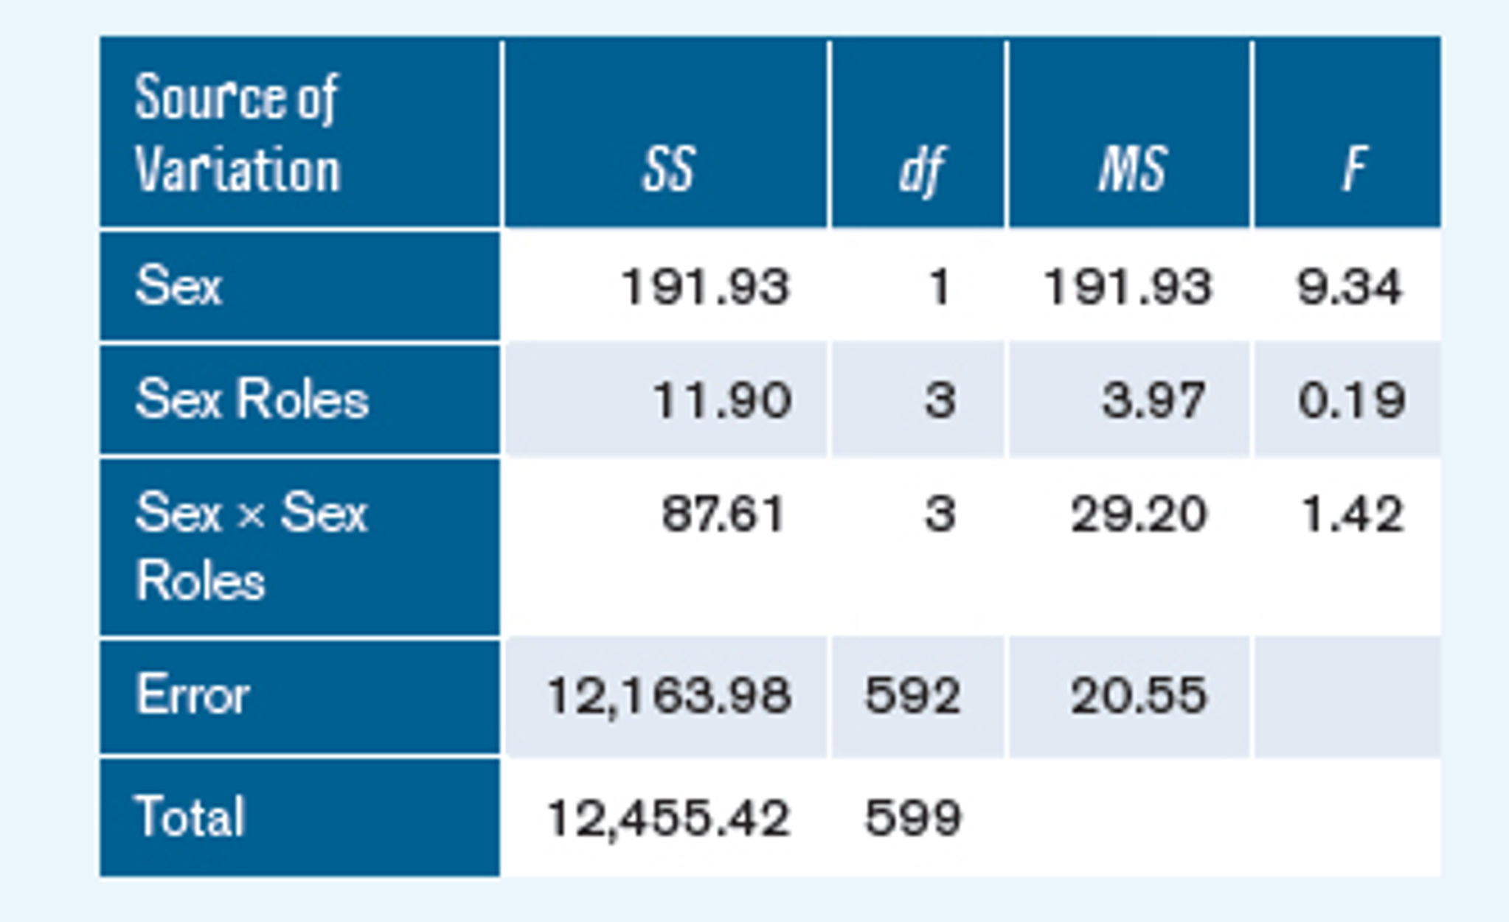Click the "Sex Roles" row label

pyautogui.click(x=251, y=399)
